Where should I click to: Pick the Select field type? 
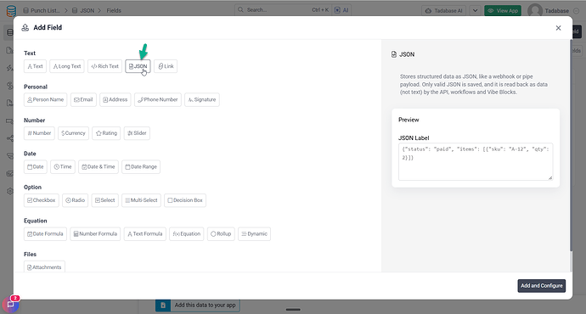click(105, 200)
